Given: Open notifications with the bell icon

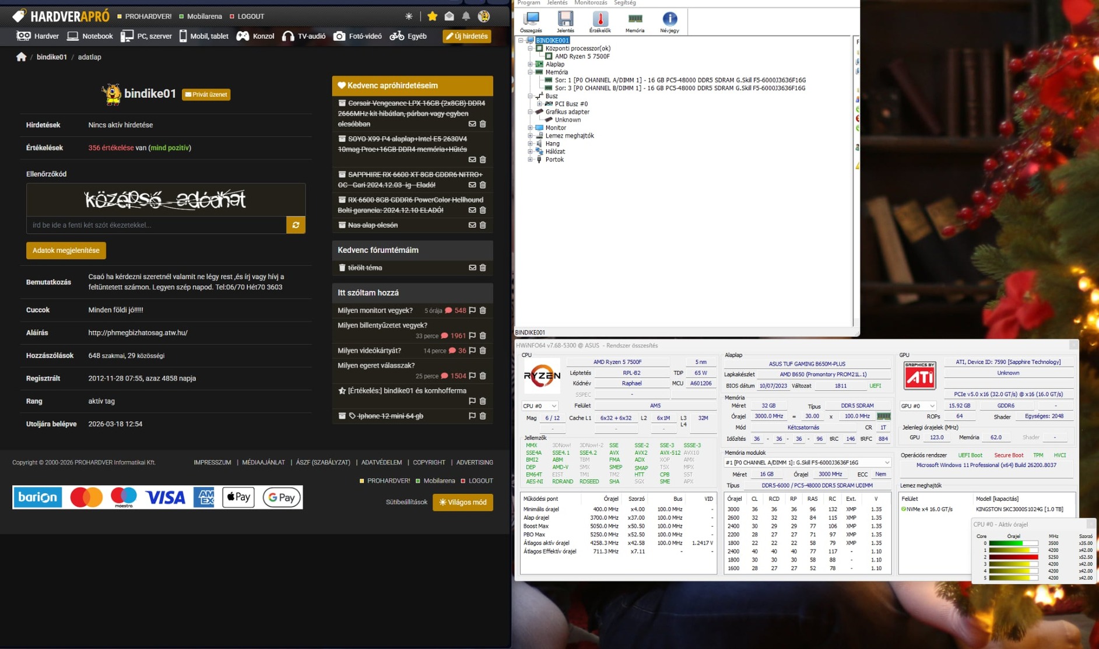Looking at the screenshot, I should (x=466, y=16).
